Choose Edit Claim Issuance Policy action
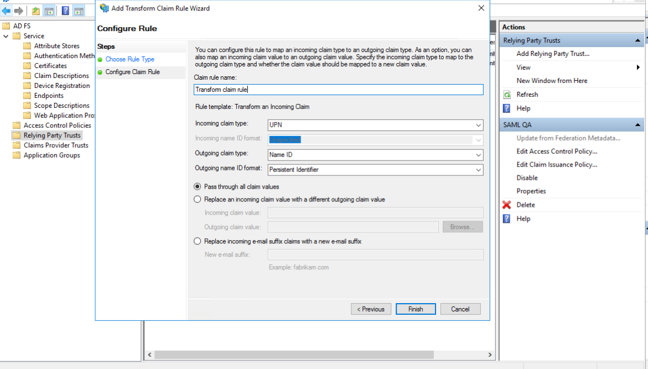Viewport: 648px width, 369px height. pyautogui.click(x=557, y=164)
